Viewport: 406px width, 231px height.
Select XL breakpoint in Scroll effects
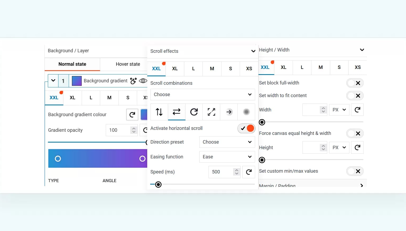click(x=175, y=69)
